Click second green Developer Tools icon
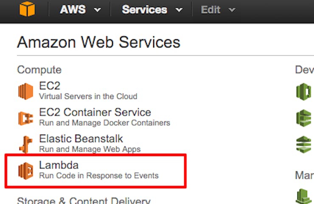The height and width of the screenshot is (204, 314). coord(303,118)
